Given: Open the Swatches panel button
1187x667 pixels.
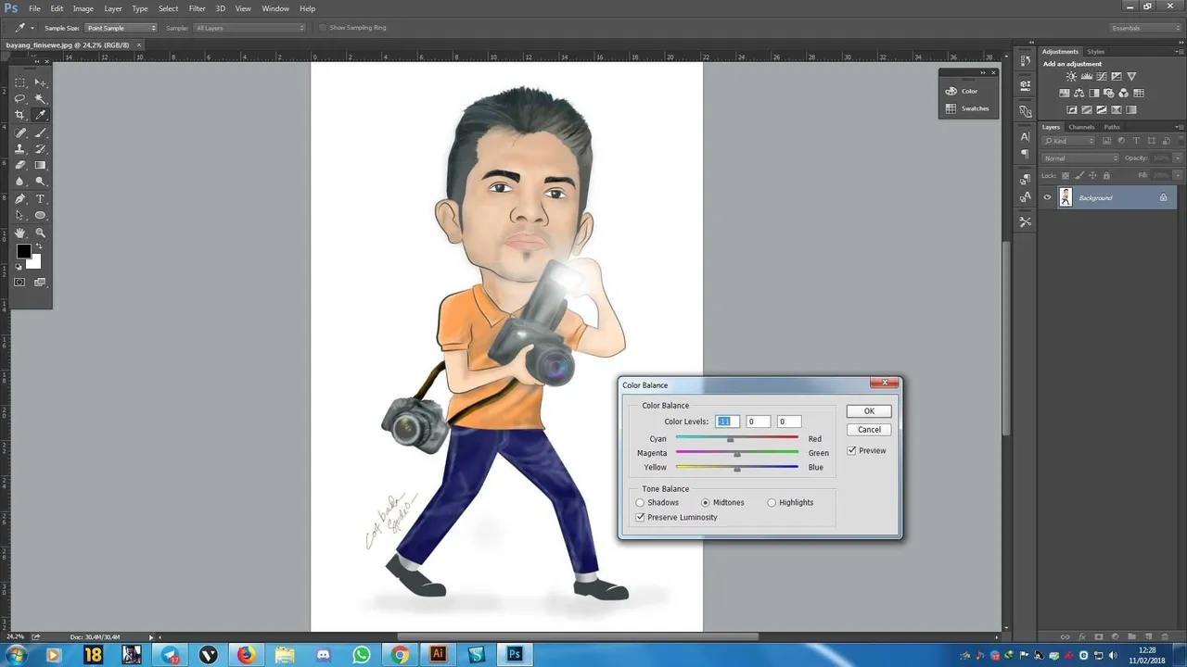Looking at the screenshot, I should [966, 108].
